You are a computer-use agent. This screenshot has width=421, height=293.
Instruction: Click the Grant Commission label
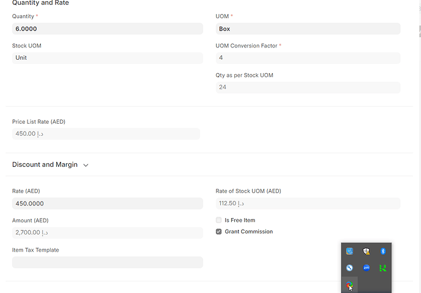[x=248, y=231]
